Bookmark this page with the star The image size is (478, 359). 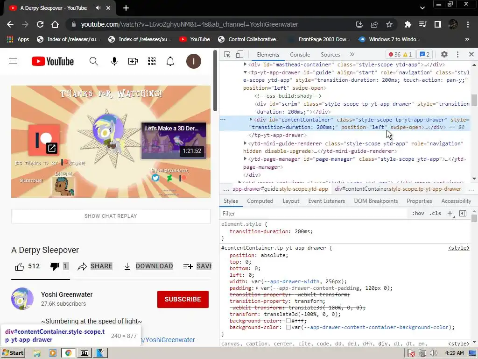(389, 24)
